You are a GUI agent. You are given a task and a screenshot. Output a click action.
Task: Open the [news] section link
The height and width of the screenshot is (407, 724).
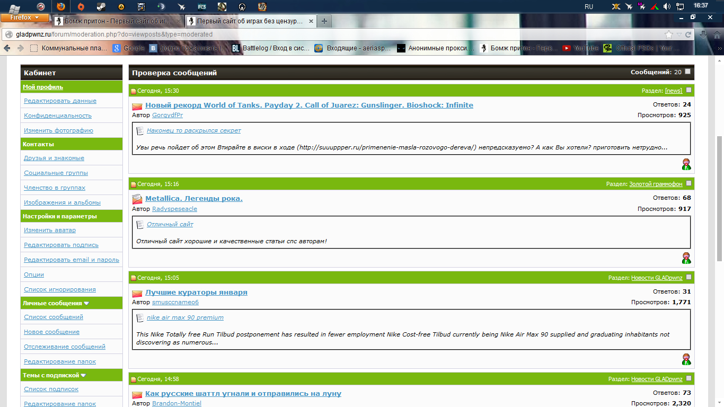[674, 91]
